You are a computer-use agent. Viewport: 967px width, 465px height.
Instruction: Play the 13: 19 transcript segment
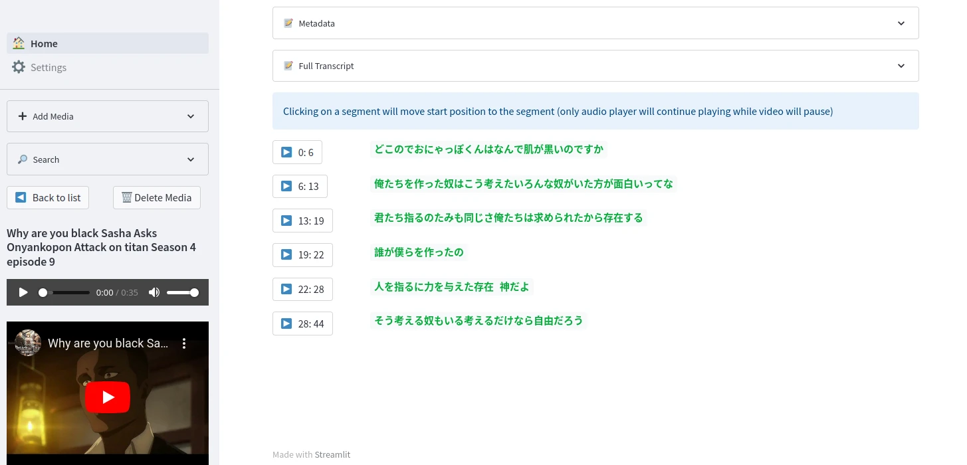point(302,221)
